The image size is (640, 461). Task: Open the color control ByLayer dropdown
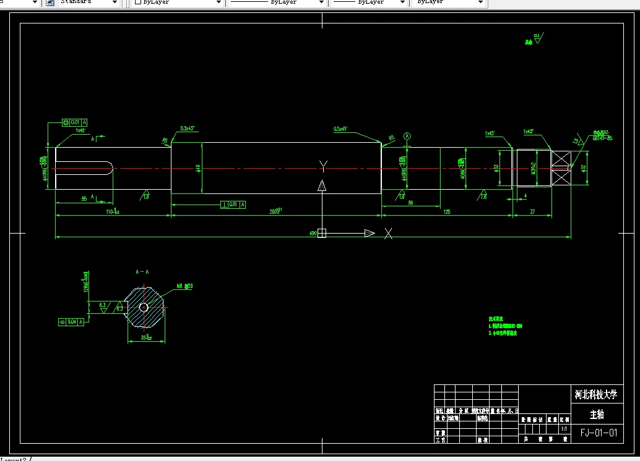pos(218,2)
